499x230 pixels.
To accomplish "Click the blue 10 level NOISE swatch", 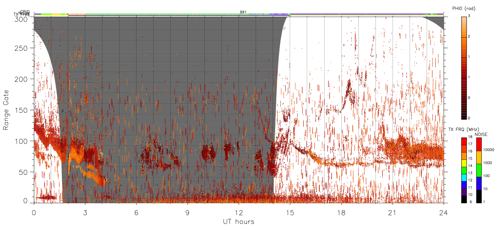I will (x=479, y=183).
